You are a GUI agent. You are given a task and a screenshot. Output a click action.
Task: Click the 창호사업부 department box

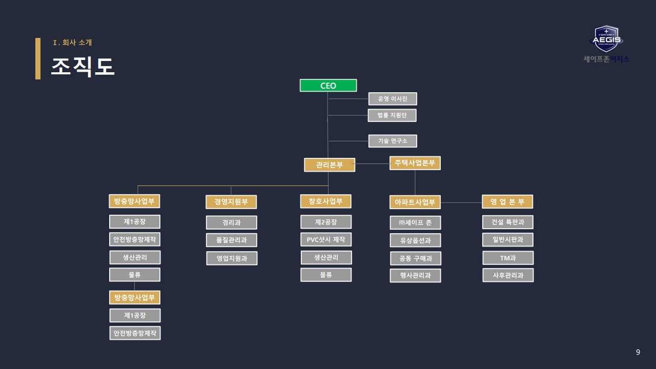(x=326, y=201)
